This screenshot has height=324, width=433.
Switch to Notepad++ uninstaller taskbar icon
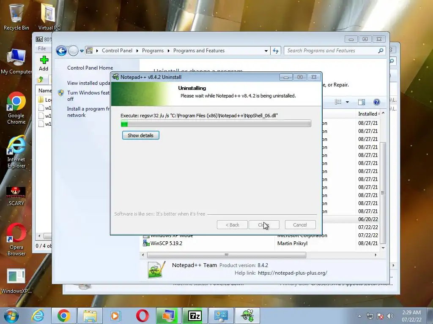click(x=247, y=316)
